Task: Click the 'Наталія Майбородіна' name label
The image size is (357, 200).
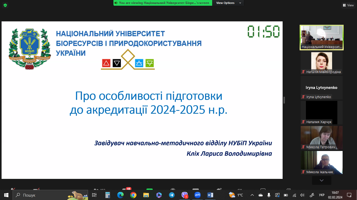Action: 324,72
